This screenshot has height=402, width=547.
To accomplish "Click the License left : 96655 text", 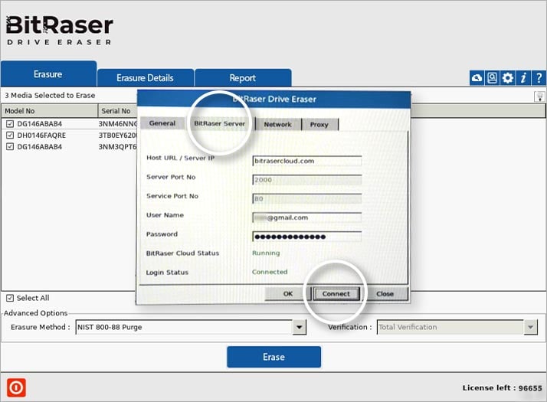I will (502, 387).
